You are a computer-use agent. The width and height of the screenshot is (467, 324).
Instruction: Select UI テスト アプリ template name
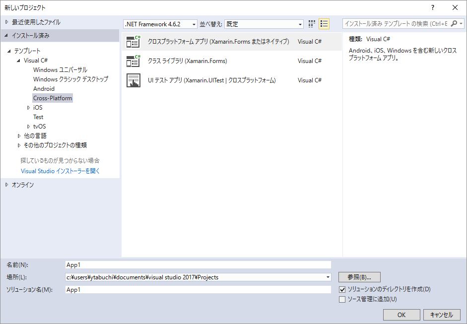coord(212,80)
